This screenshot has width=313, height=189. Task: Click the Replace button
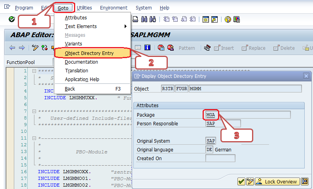254,48
